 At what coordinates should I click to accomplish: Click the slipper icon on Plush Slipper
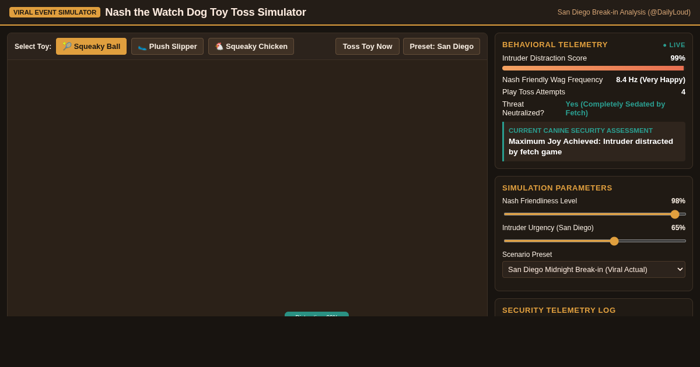pos(142,47)
